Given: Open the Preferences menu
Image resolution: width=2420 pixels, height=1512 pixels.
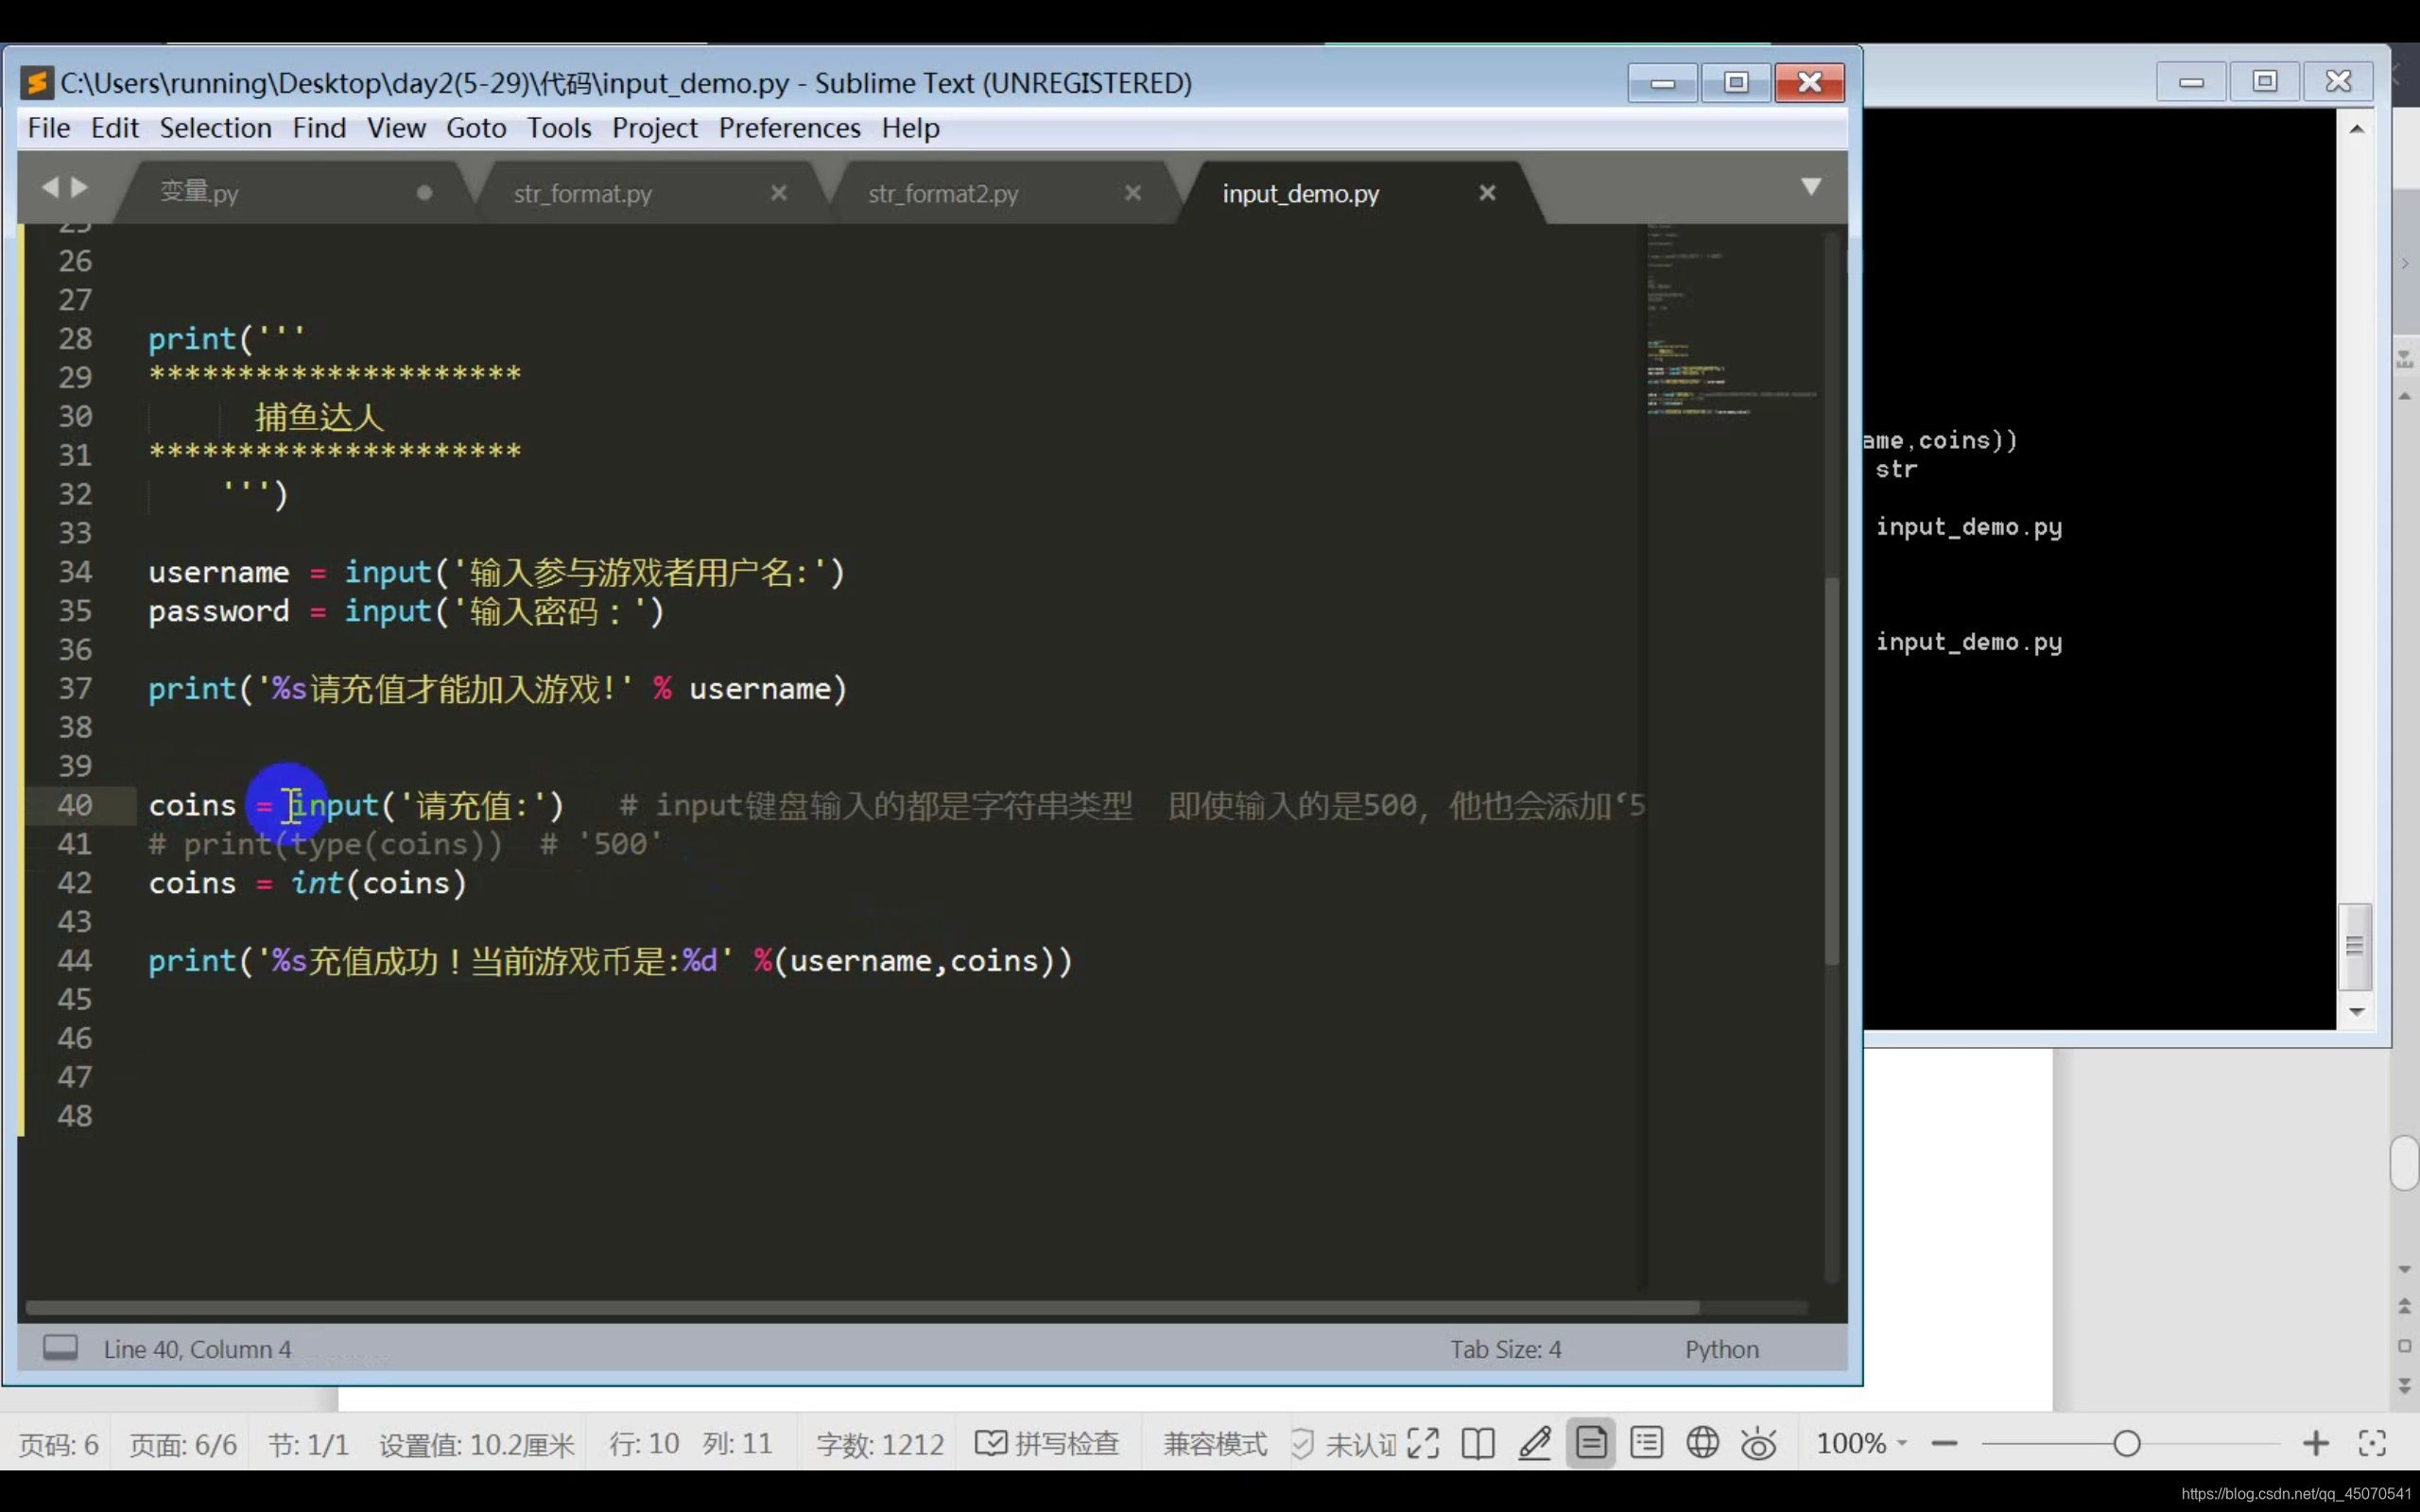Looking at the screenshot, I should [x=789, y=128].
